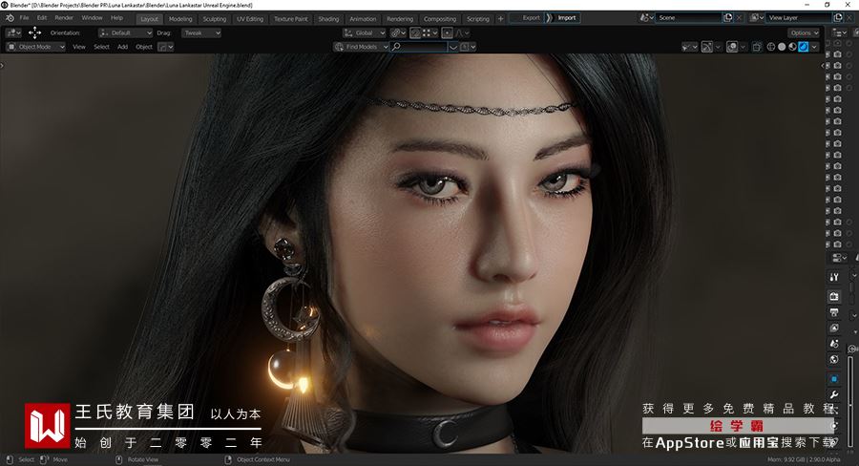Open the Help menu
Viewport: 859px width, 466px height.
click(116, 18)
